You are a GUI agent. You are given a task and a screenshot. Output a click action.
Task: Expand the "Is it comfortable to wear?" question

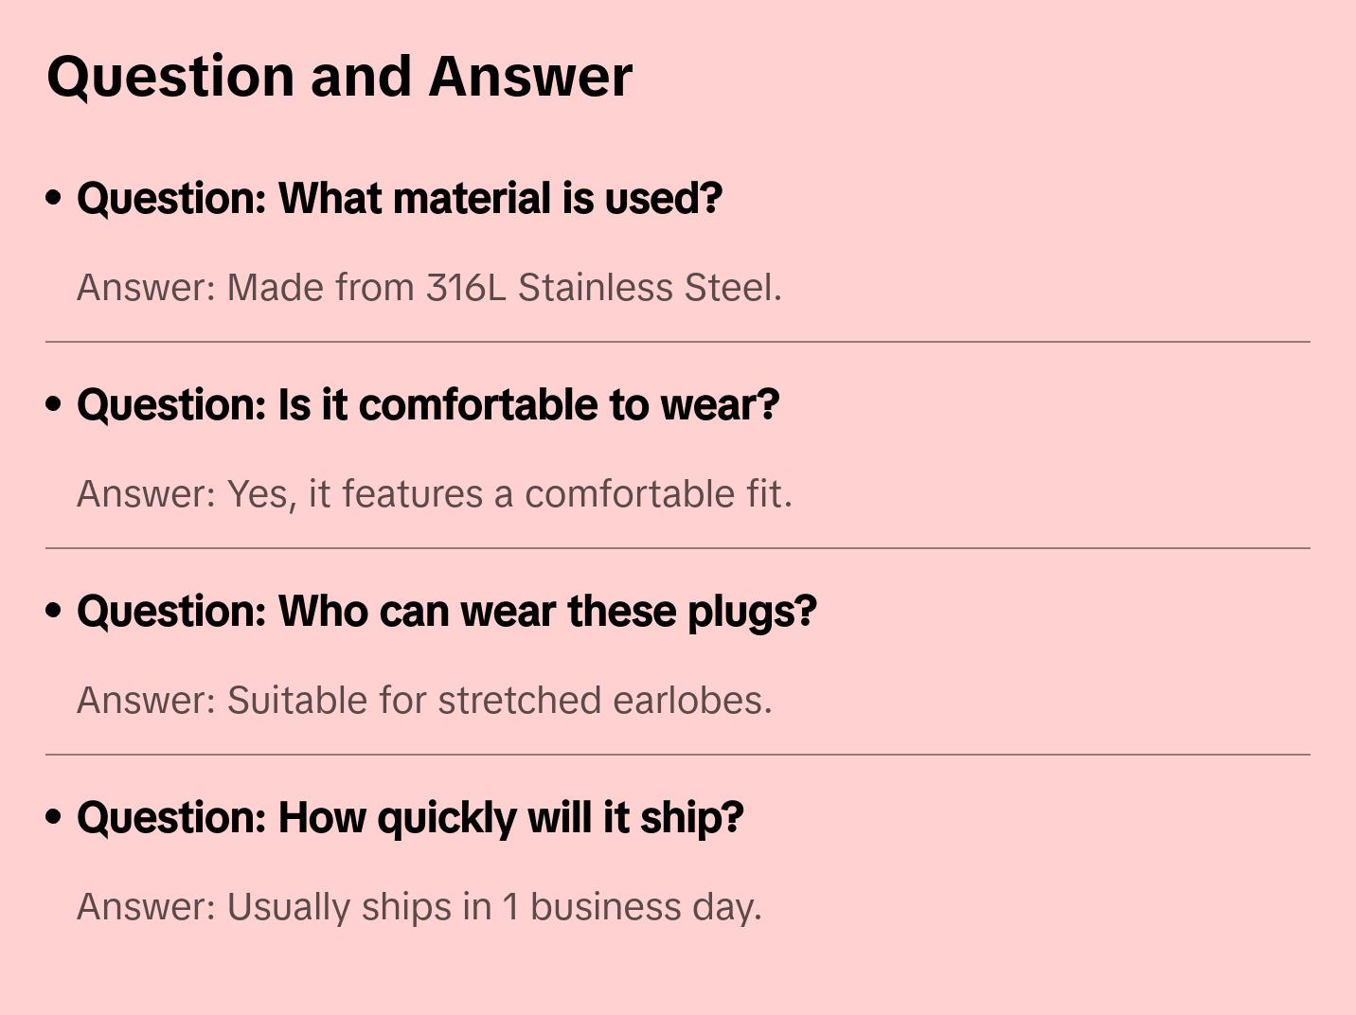point(427,405)
